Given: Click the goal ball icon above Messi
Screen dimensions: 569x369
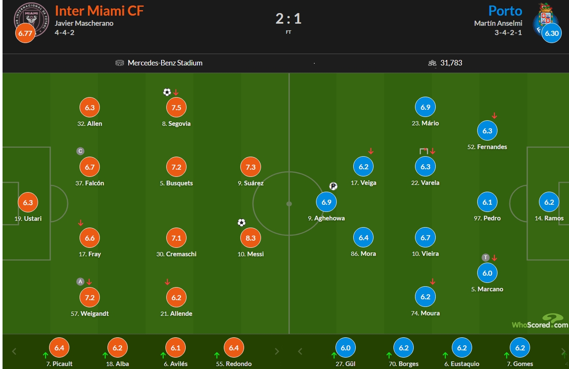Looking at the screenshot, I should [x=242, y=222].
